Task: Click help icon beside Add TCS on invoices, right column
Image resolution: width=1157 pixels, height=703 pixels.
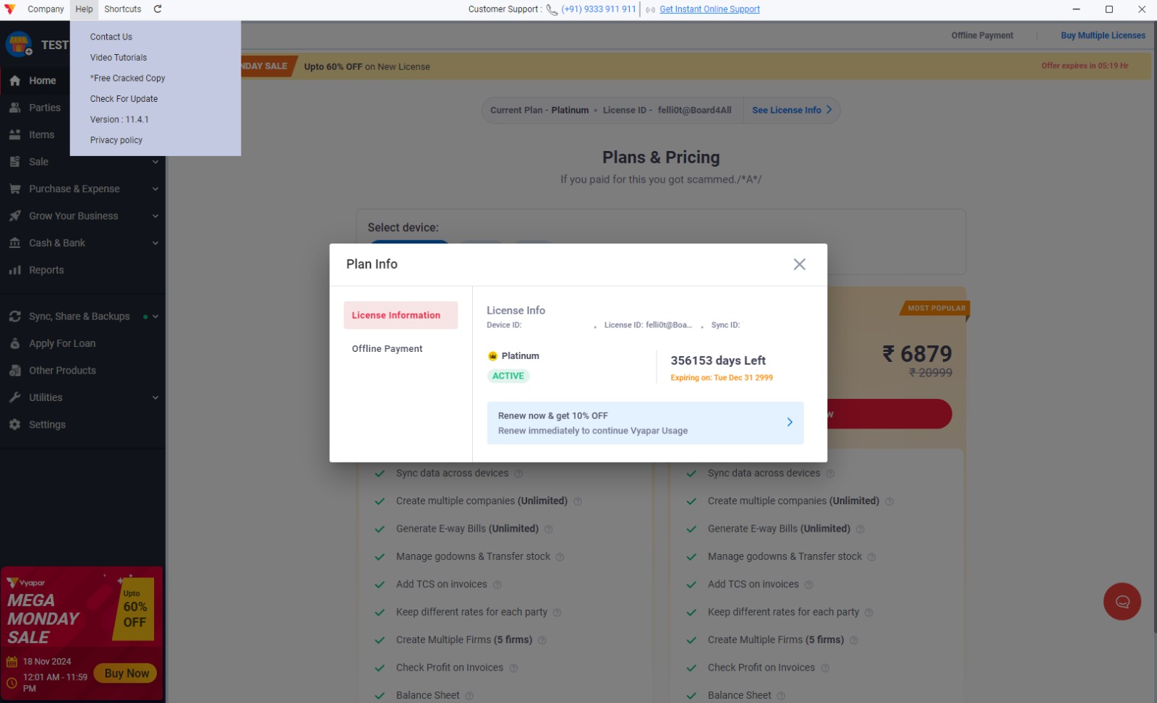Action: coord(808,585)
